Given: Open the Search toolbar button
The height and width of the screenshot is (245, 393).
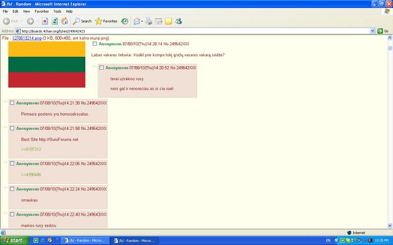Looking at the screenshot, I should (82, 21).
